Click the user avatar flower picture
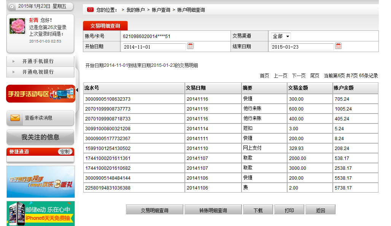 (x=17, y=26)
